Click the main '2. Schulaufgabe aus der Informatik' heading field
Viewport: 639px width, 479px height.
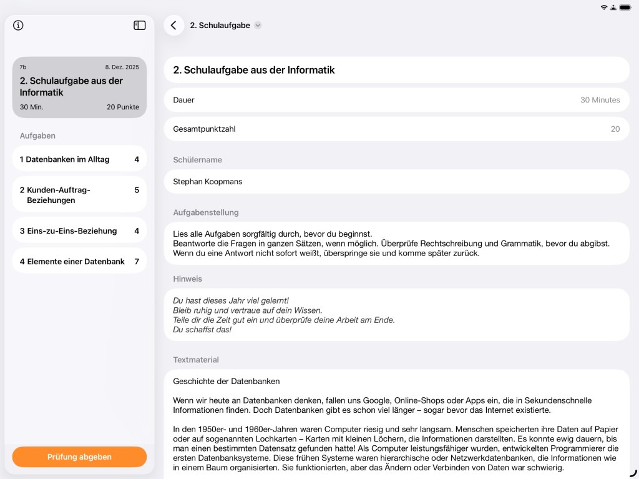pyautogui.click(x=396, y=70)
